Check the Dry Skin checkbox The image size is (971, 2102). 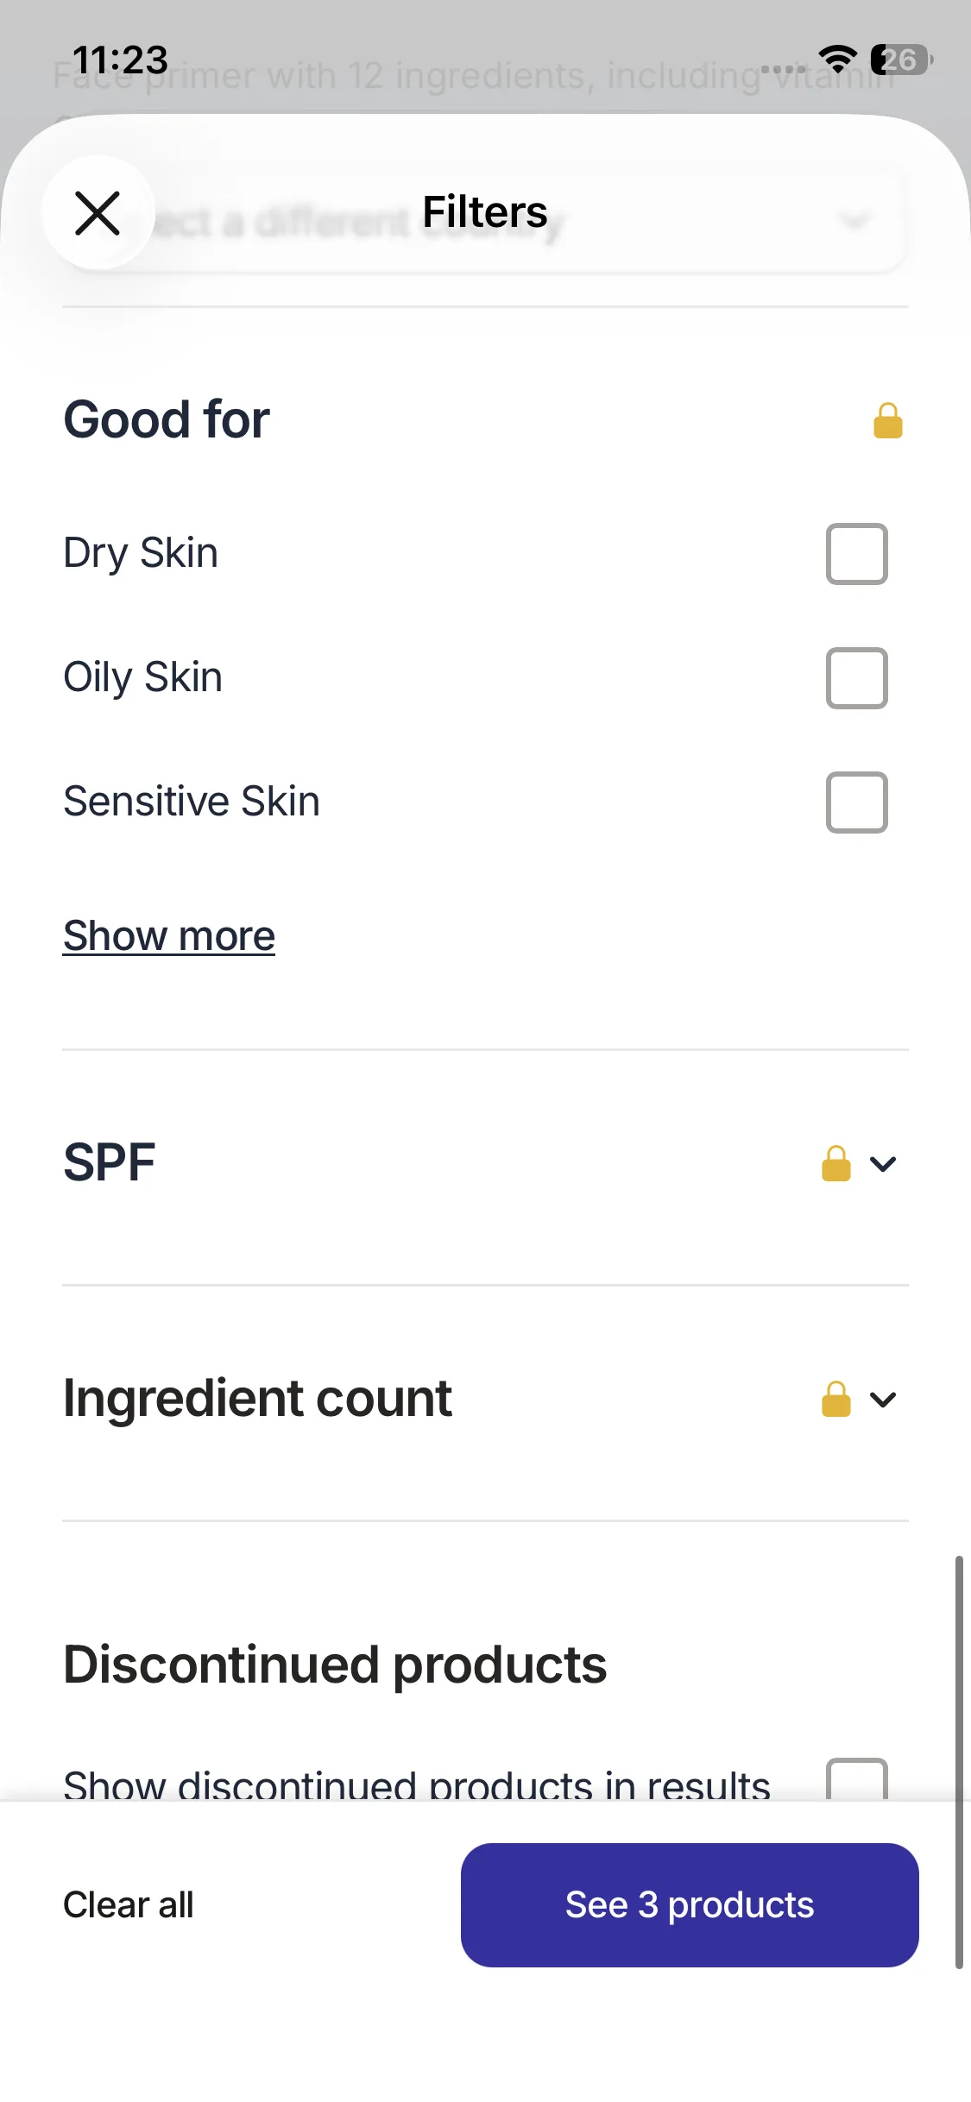coord(856,554)
